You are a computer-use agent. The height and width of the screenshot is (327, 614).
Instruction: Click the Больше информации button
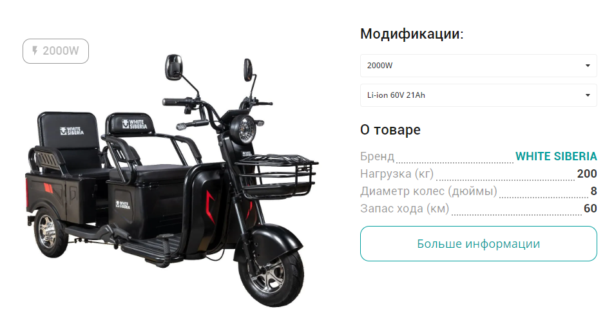(479, 244)
